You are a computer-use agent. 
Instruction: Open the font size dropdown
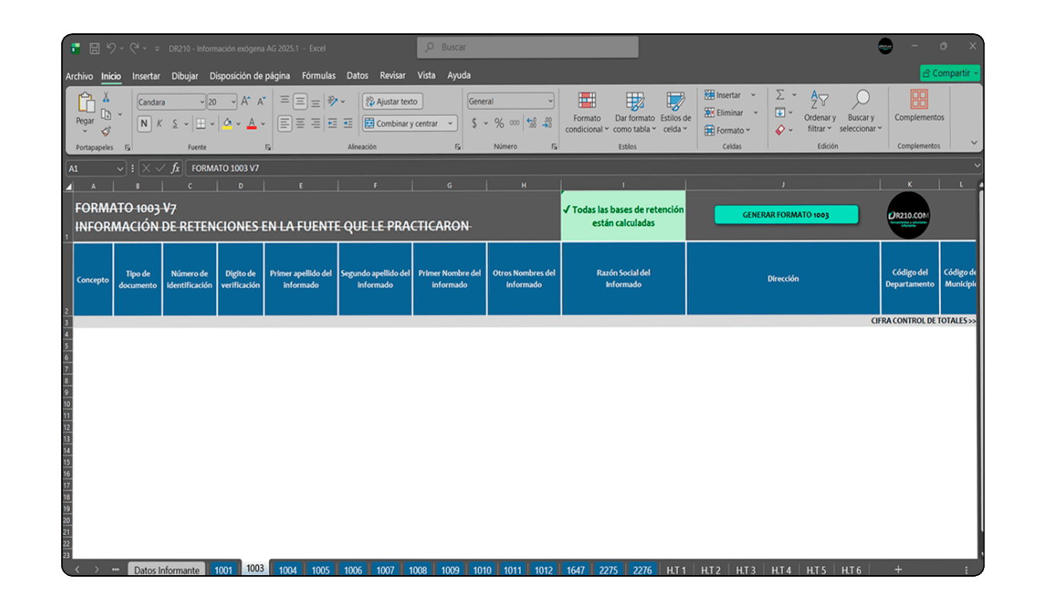tap(231, 101)
